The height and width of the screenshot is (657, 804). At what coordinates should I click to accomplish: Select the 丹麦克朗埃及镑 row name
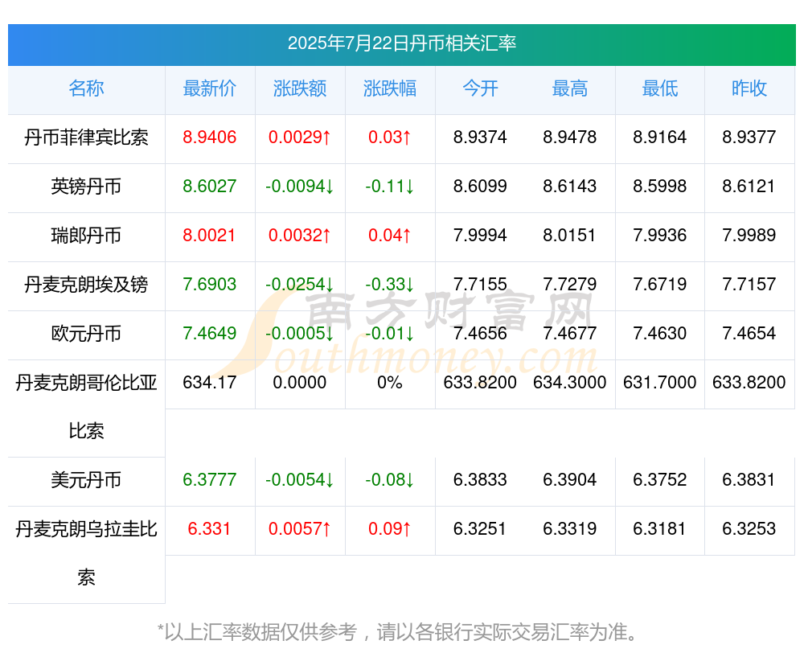[x=86, y=284]
